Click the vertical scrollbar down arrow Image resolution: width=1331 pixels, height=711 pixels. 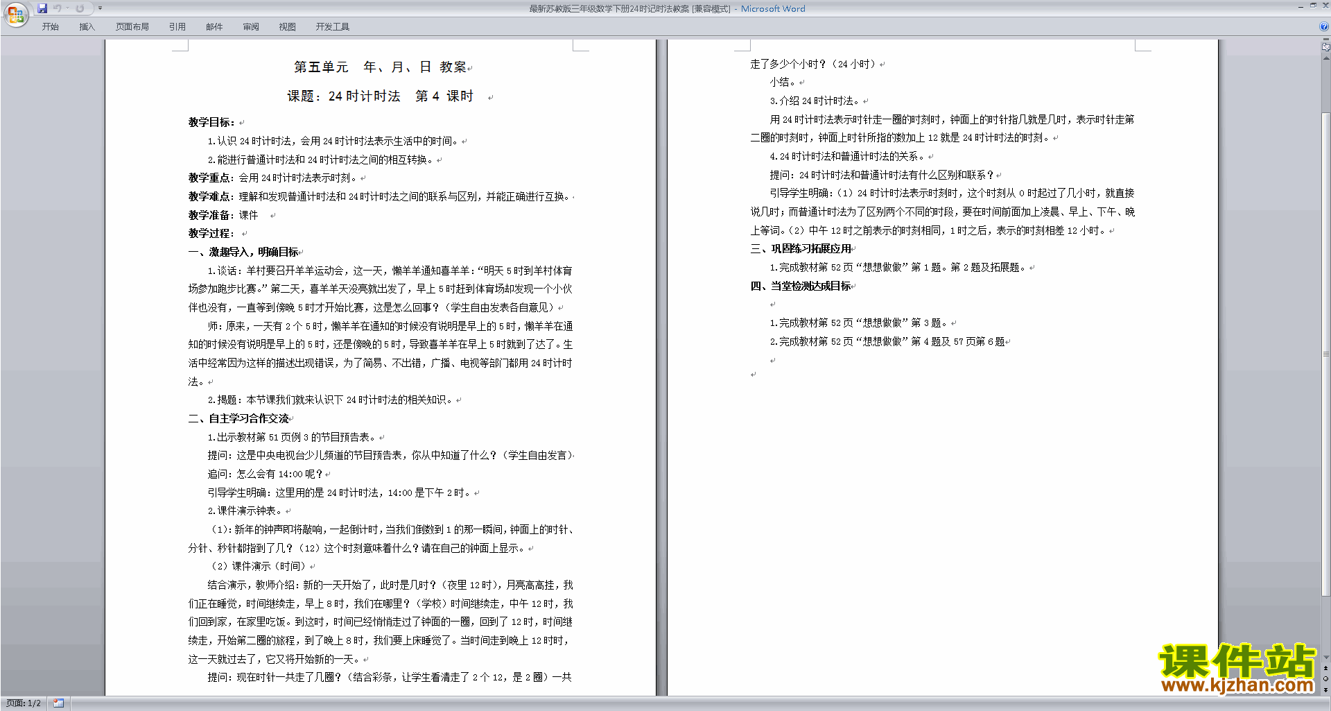(1326, 658)
